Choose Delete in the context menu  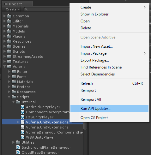click(109, 28)
